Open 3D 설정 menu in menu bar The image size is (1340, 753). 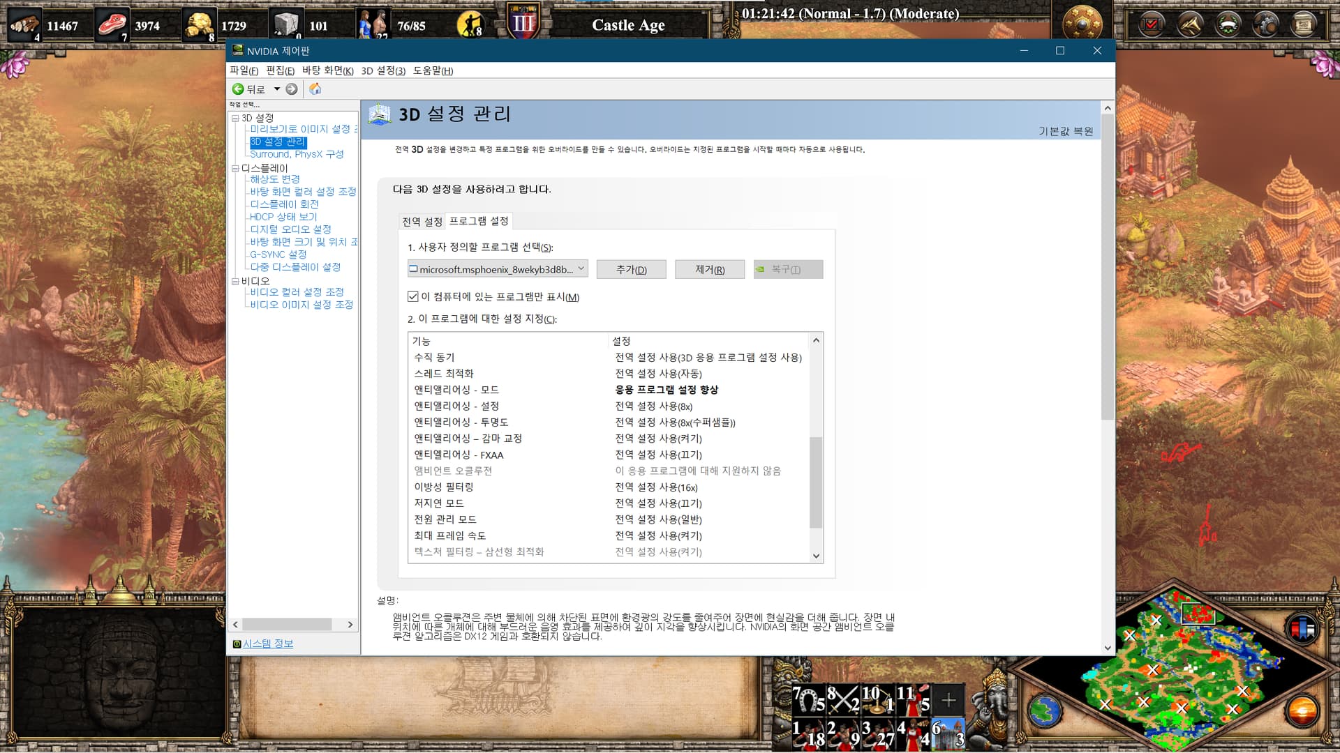[x=383, y=70]
